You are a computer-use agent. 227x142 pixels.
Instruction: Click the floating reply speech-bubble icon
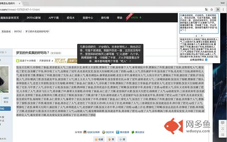(223, 123)
